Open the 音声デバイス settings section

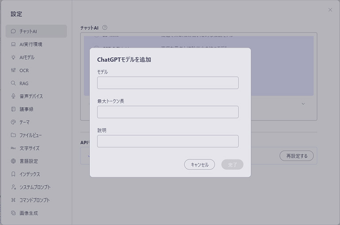(x=36, y=96)
